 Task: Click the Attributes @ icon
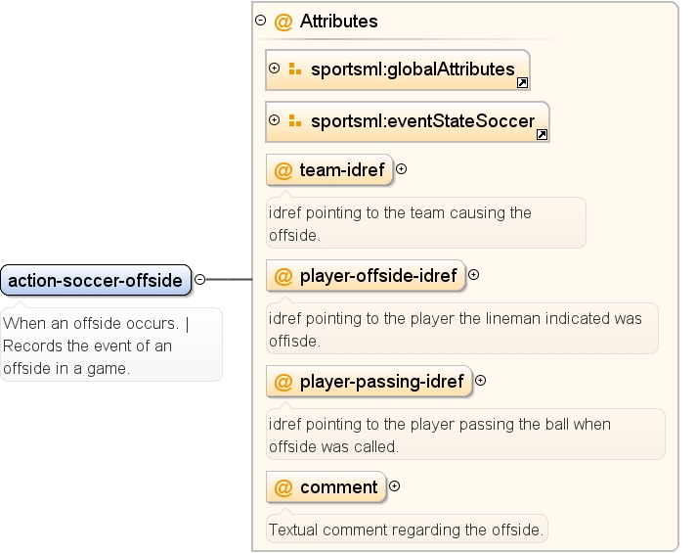pos(283,22)
